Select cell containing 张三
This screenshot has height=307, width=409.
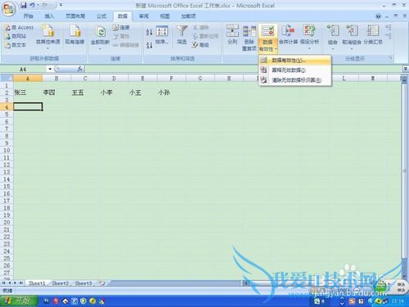pyautogui.click(x=28, y=93)
